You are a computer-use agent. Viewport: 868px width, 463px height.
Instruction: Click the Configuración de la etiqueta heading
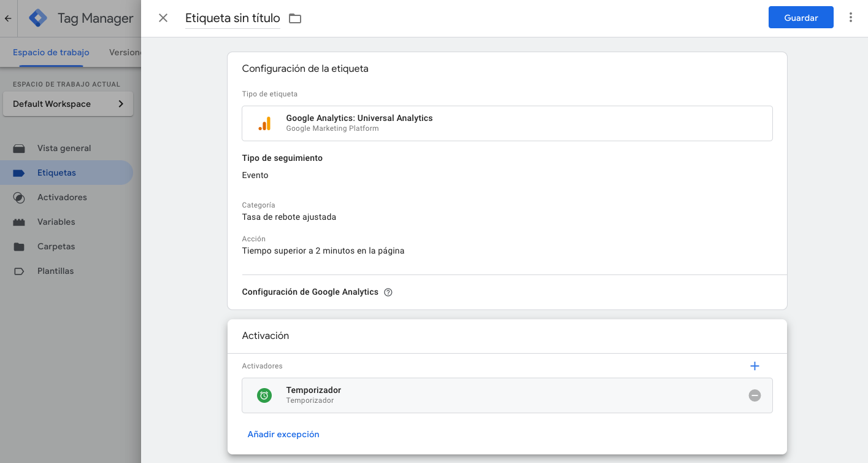pyautogui.click(x=305, y=69)
